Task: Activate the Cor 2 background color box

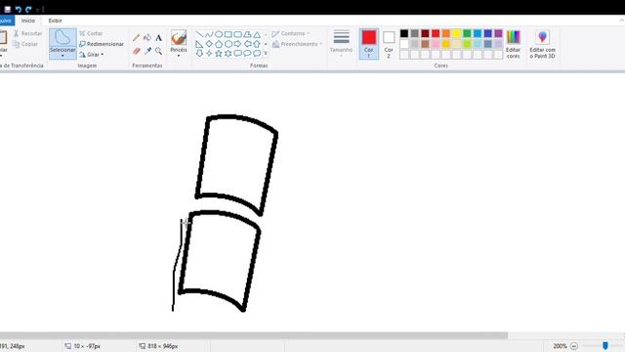Action: click(x=389, y=44)
